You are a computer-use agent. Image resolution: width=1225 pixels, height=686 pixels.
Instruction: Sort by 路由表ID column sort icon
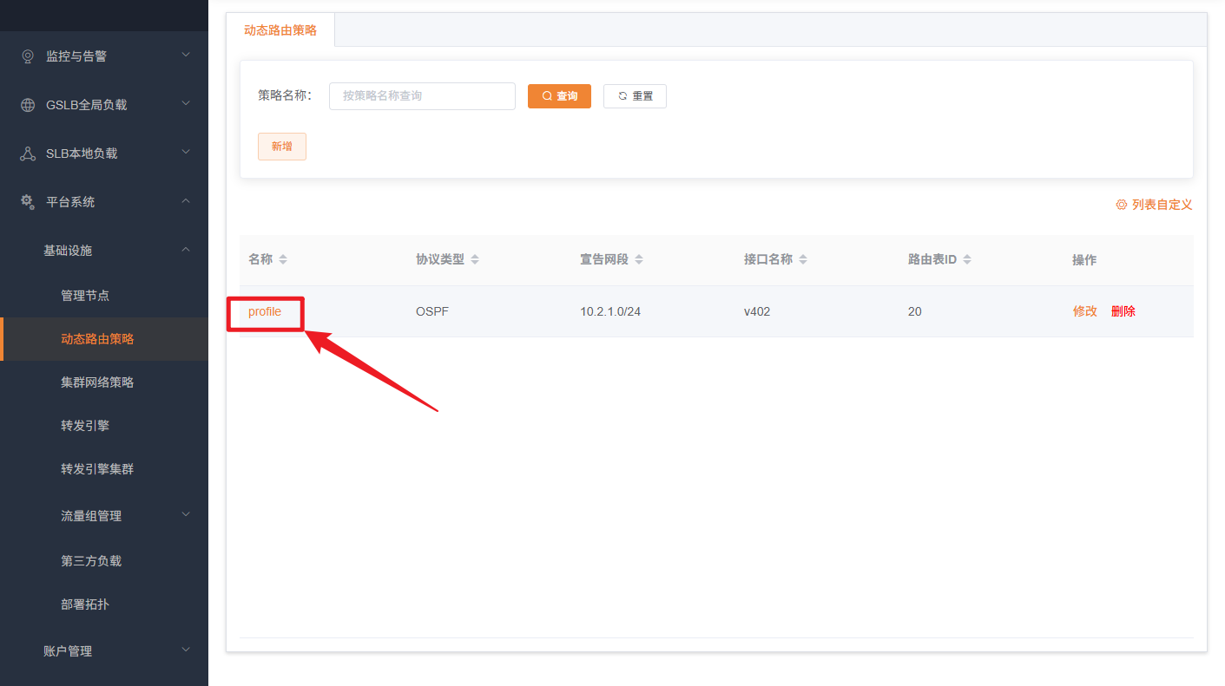coord(967,260)
